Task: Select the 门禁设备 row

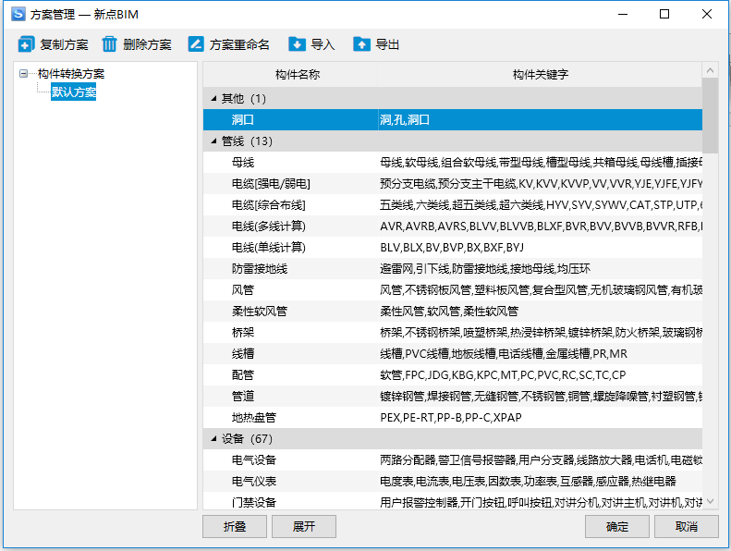Action: 453,502
